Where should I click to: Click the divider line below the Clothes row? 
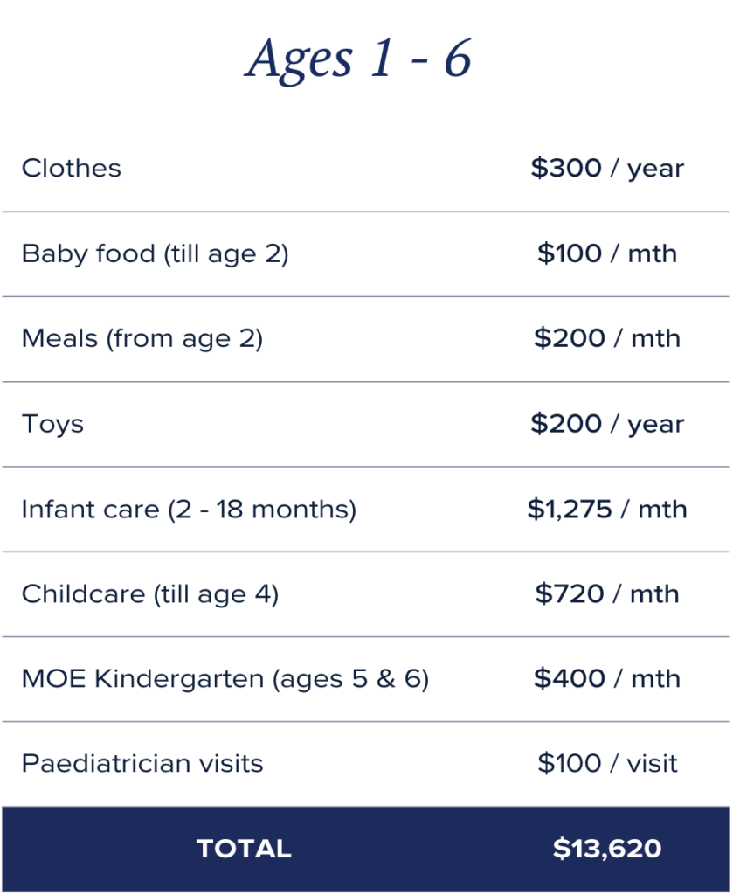(366, 212)
